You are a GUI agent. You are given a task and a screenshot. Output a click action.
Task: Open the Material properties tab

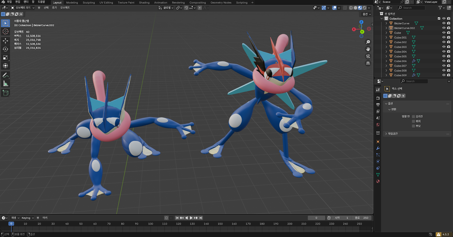[378, 181]
